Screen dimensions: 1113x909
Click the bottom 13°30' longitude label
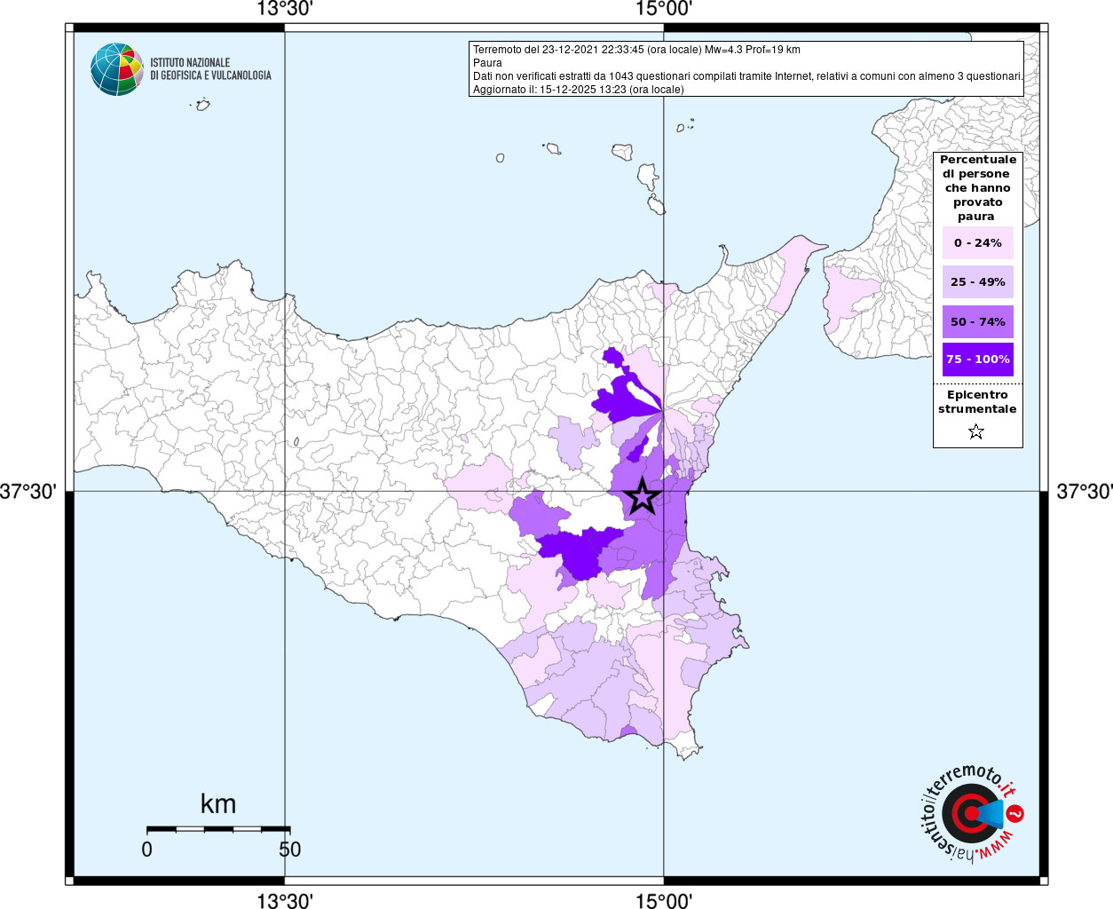(285, 901)
